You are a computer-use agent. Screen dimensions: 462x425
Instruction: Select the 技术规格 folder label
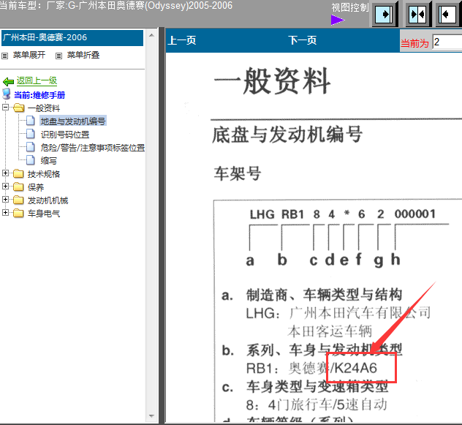click(x=44, y=174)
